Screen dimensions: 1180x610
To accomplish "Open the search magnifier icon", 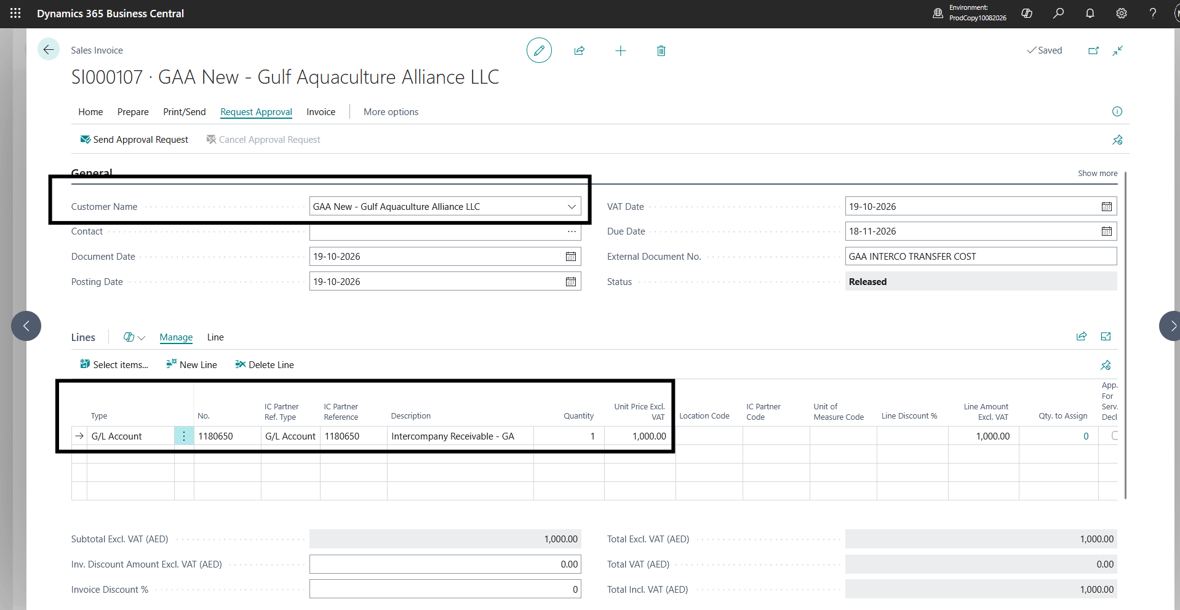I will tap(1058, 13).
